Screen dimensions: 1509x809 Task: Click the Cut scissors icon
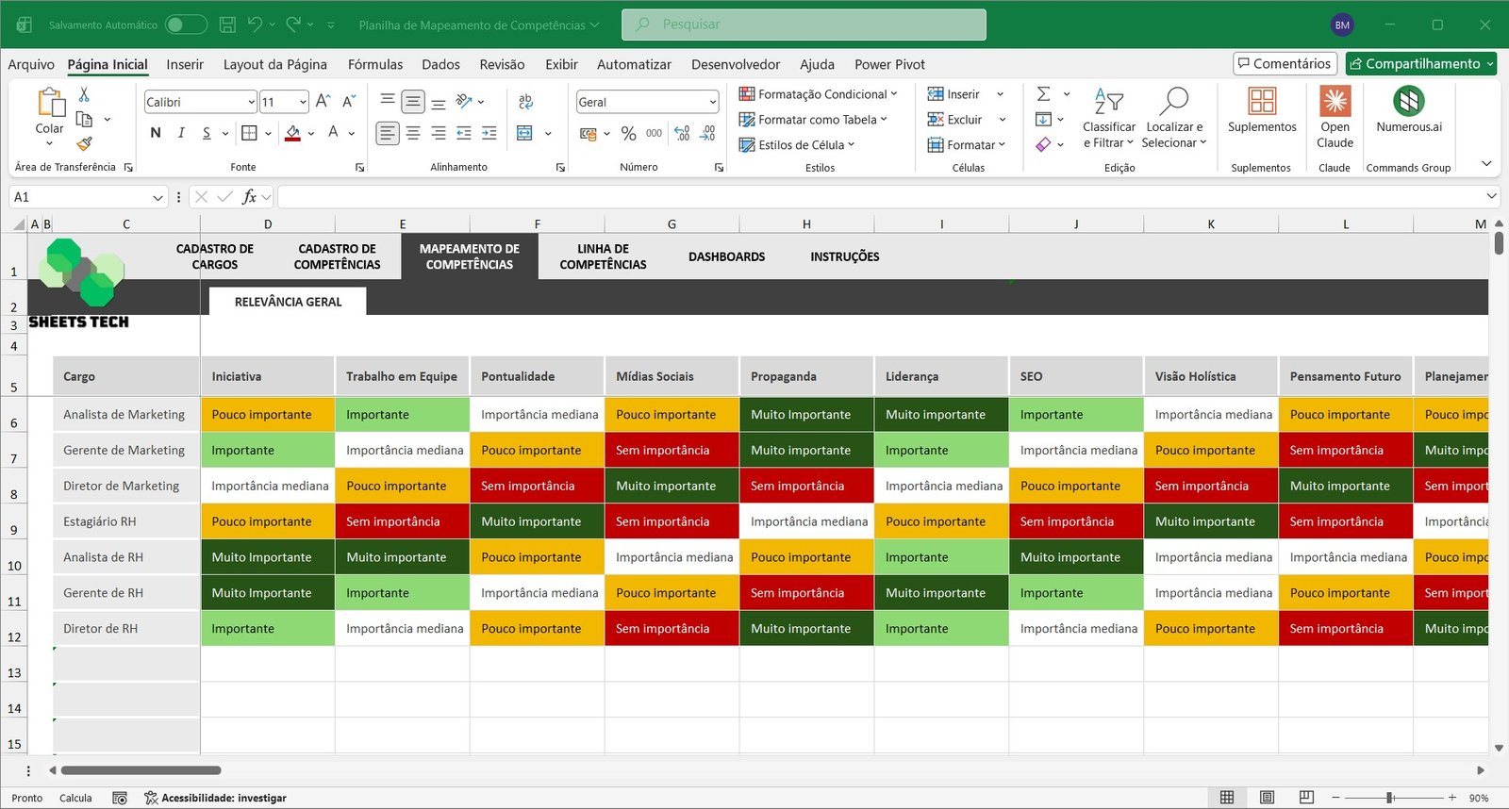[x=84, y=94]
